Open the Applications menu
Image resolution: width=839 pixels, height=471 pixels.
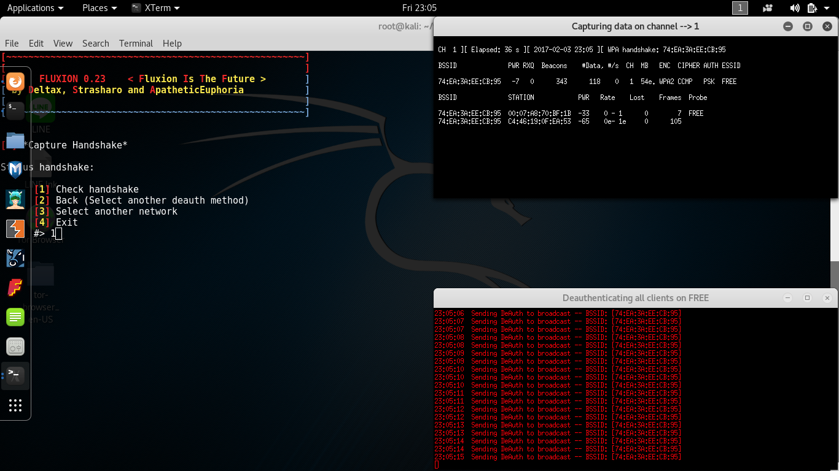35,8
